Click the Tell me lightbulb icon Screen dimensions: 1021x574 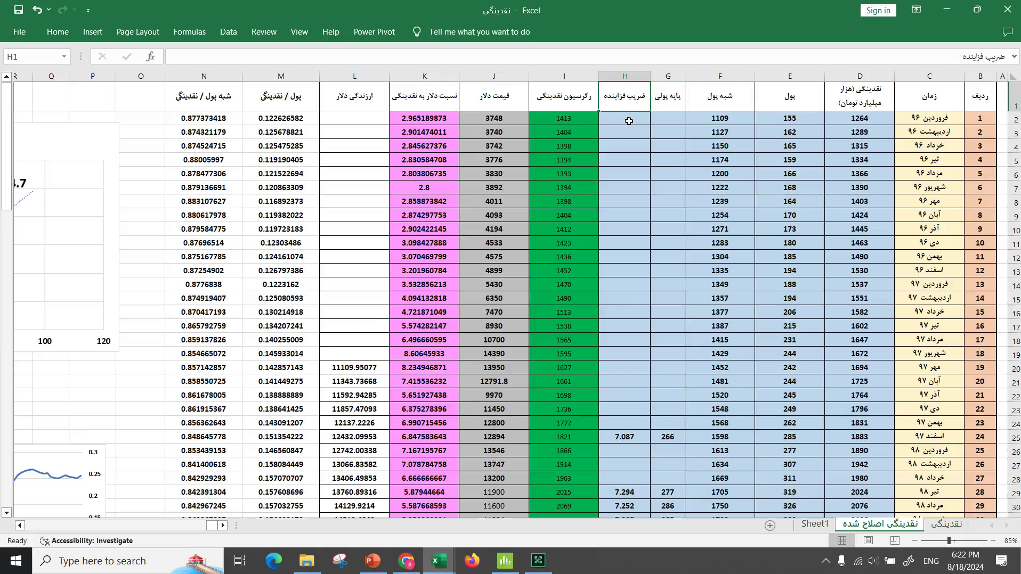point(417,32)
